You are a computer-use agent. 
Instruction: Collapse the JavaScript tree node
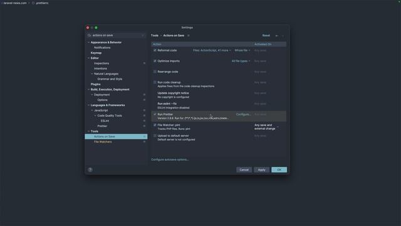[x=92, y=110]
